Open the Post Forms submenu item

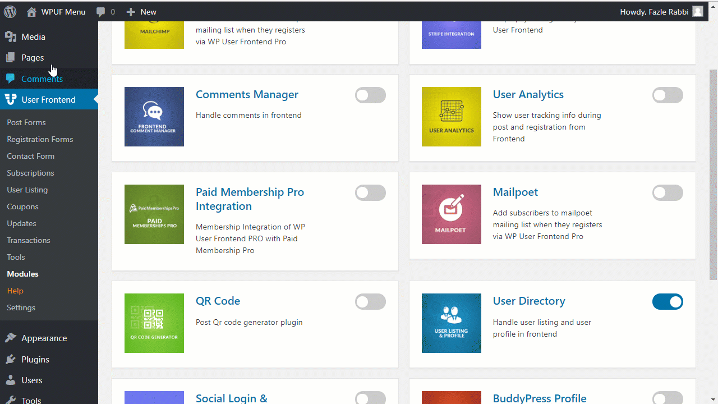pyautogui.click(x=26, y=122)
